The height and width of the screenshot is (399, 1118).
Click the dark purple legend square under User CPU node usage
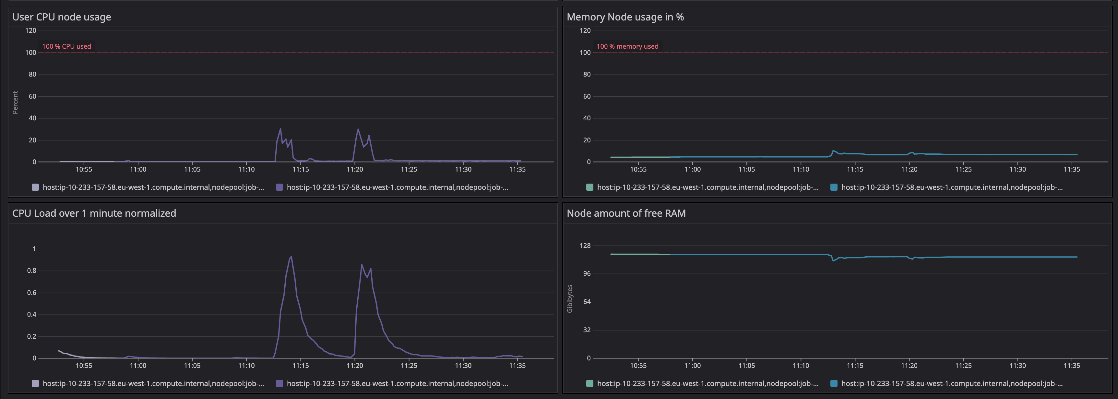pos(280,187)
